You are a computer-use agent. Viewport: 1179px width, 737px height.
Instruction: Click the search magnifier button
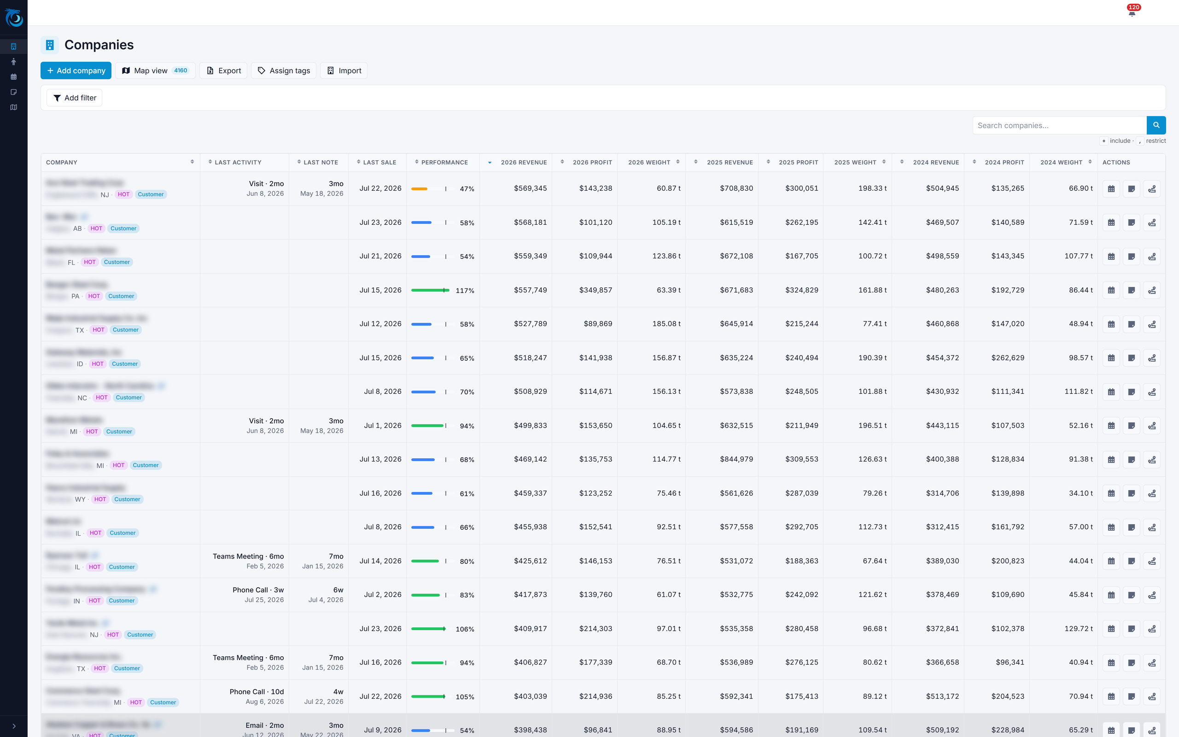(x=1156, y=125)
